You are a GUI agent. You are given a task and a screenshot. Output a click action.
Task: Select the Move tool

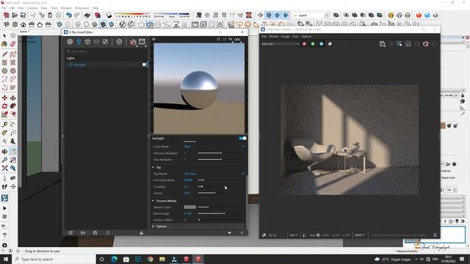(x=4, y=98)
